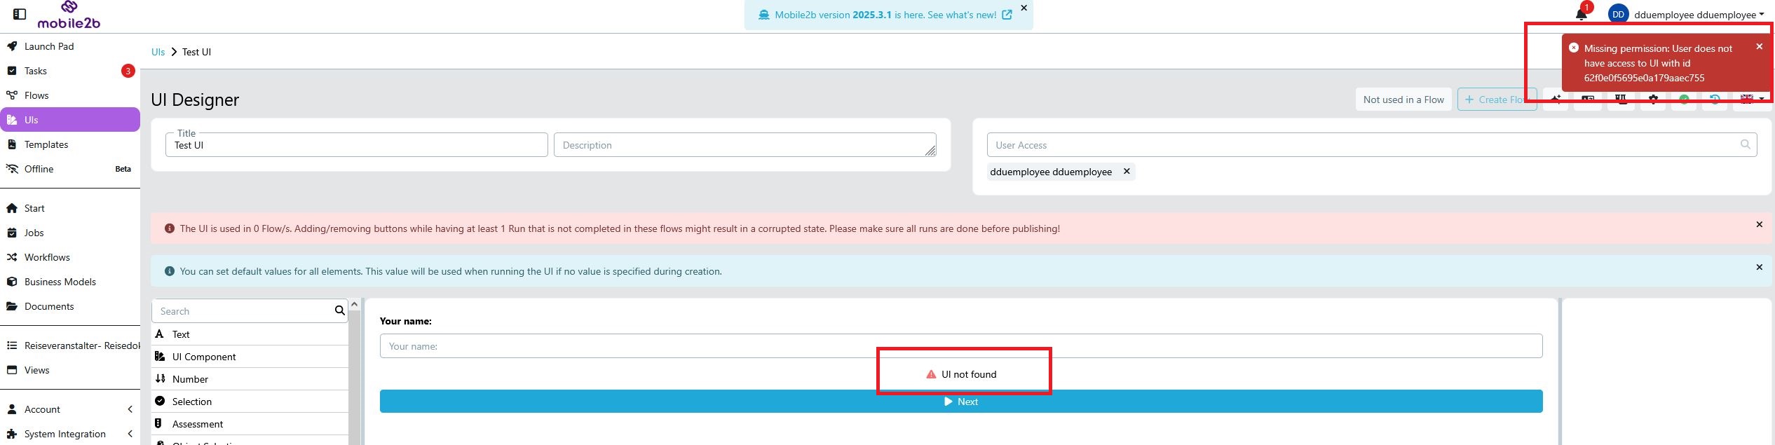The width and height of the screenshot is (1775, 445).
Task: Open the UI settings gear
Action: (1653, 100)
